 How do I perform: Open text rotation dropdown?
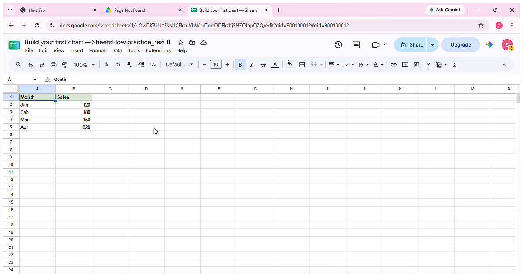pos(378,64)
